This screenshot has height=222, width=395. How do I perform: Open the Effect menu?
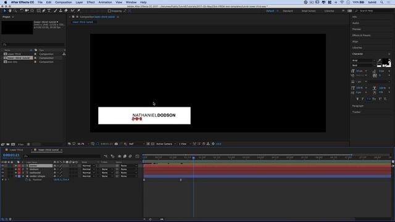point(91,2)
